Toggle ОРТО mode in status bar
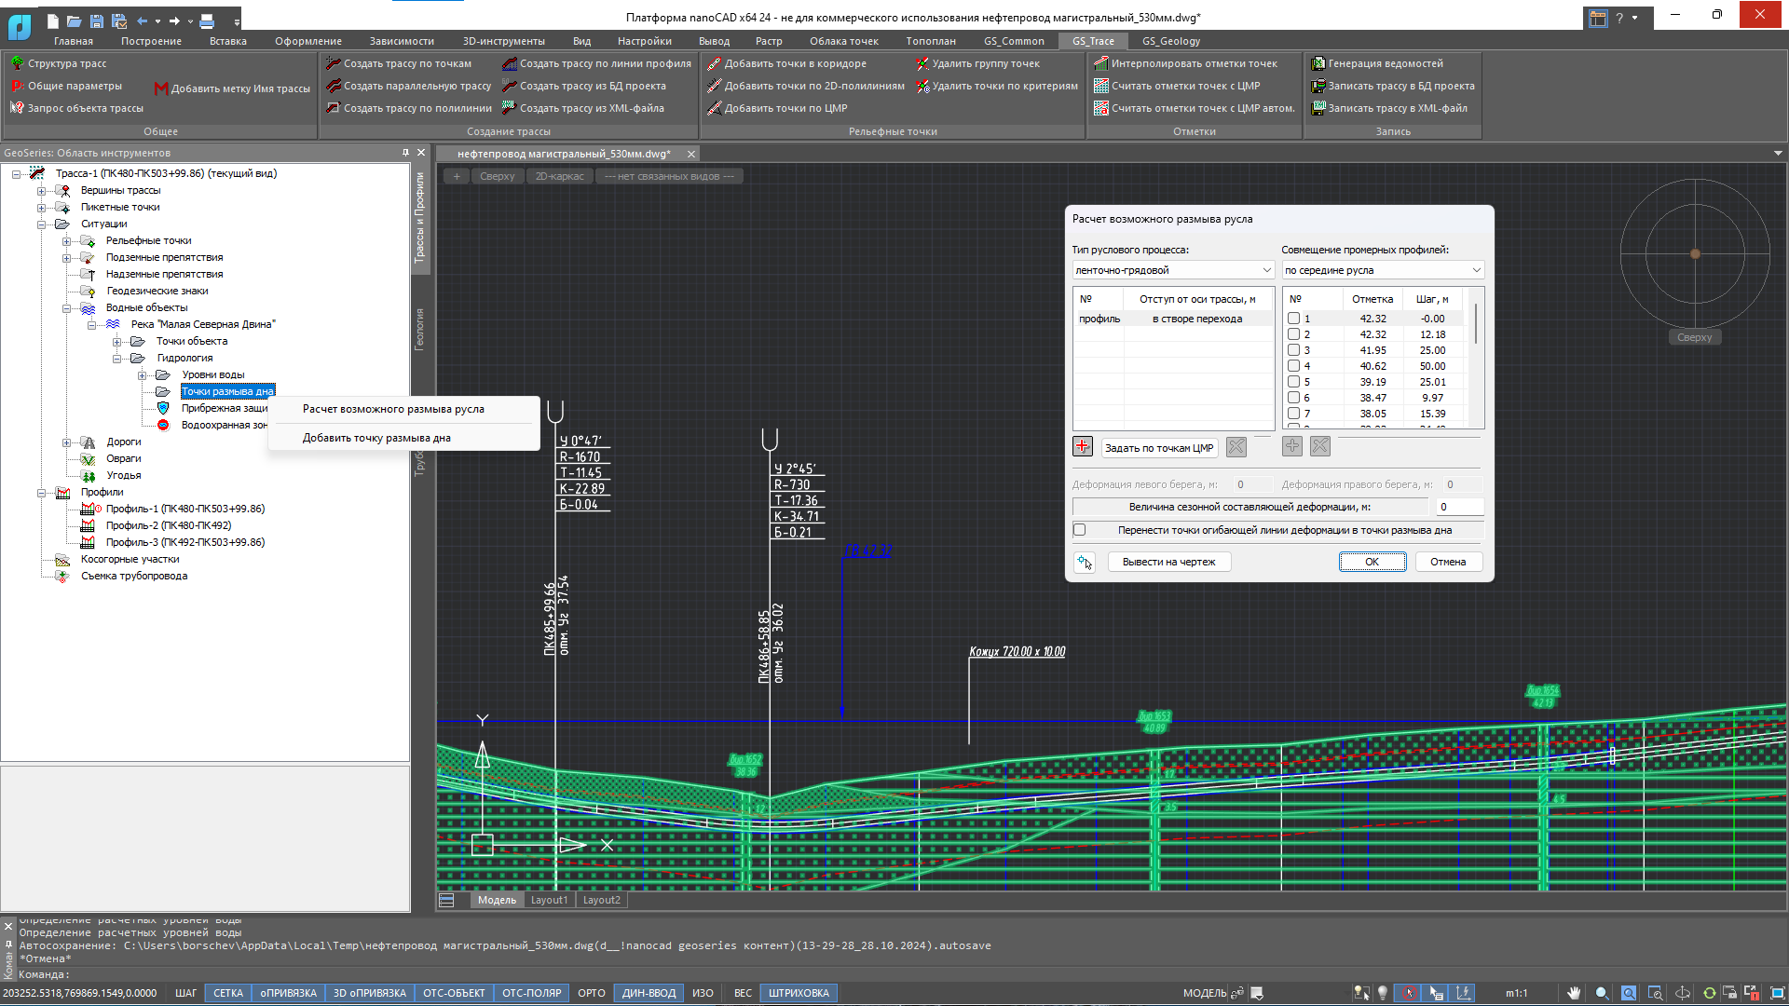The height and width of the screenshot is (1006, 1789). pyautogui.click(x=592, y=993)
